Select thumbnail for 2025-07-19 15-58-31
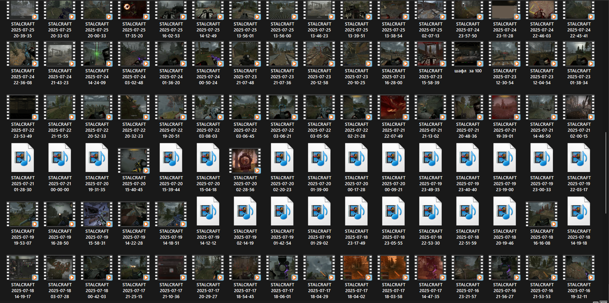The image size is (609, 303). [x=97, y=214]
